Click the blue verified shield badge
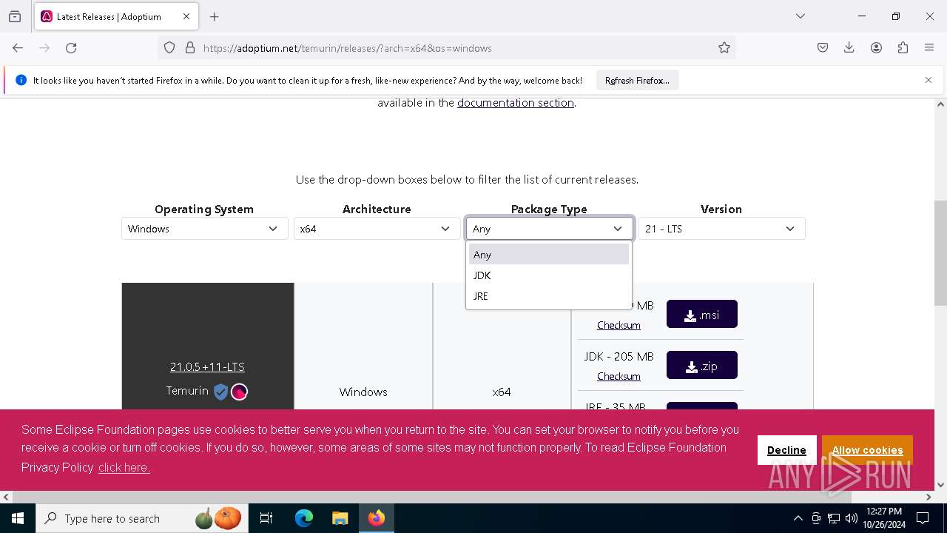 (x=220, y=392)
